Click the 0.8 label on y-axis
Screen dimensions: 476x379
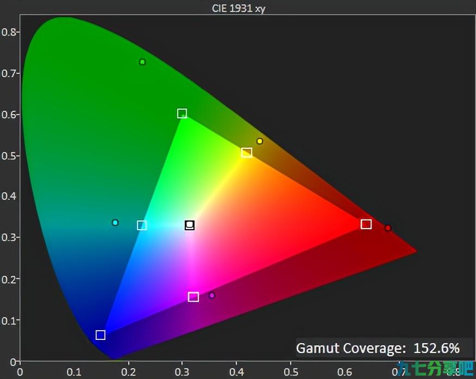tap(9, 32)
